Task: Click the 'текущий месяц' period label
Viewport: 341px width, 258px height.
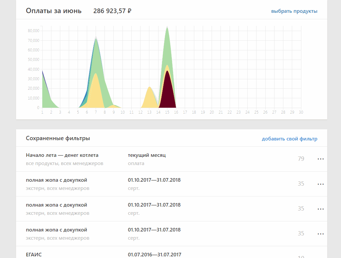Action: pos(147,155)
